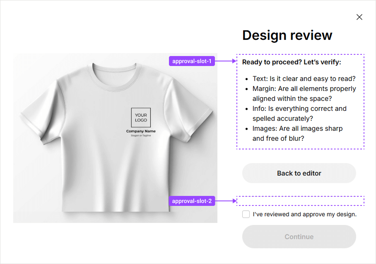Click the bullet beside the Images checklist item
Image resolution: width=376 pixels, height=264 pixels.
click(247, 129)
